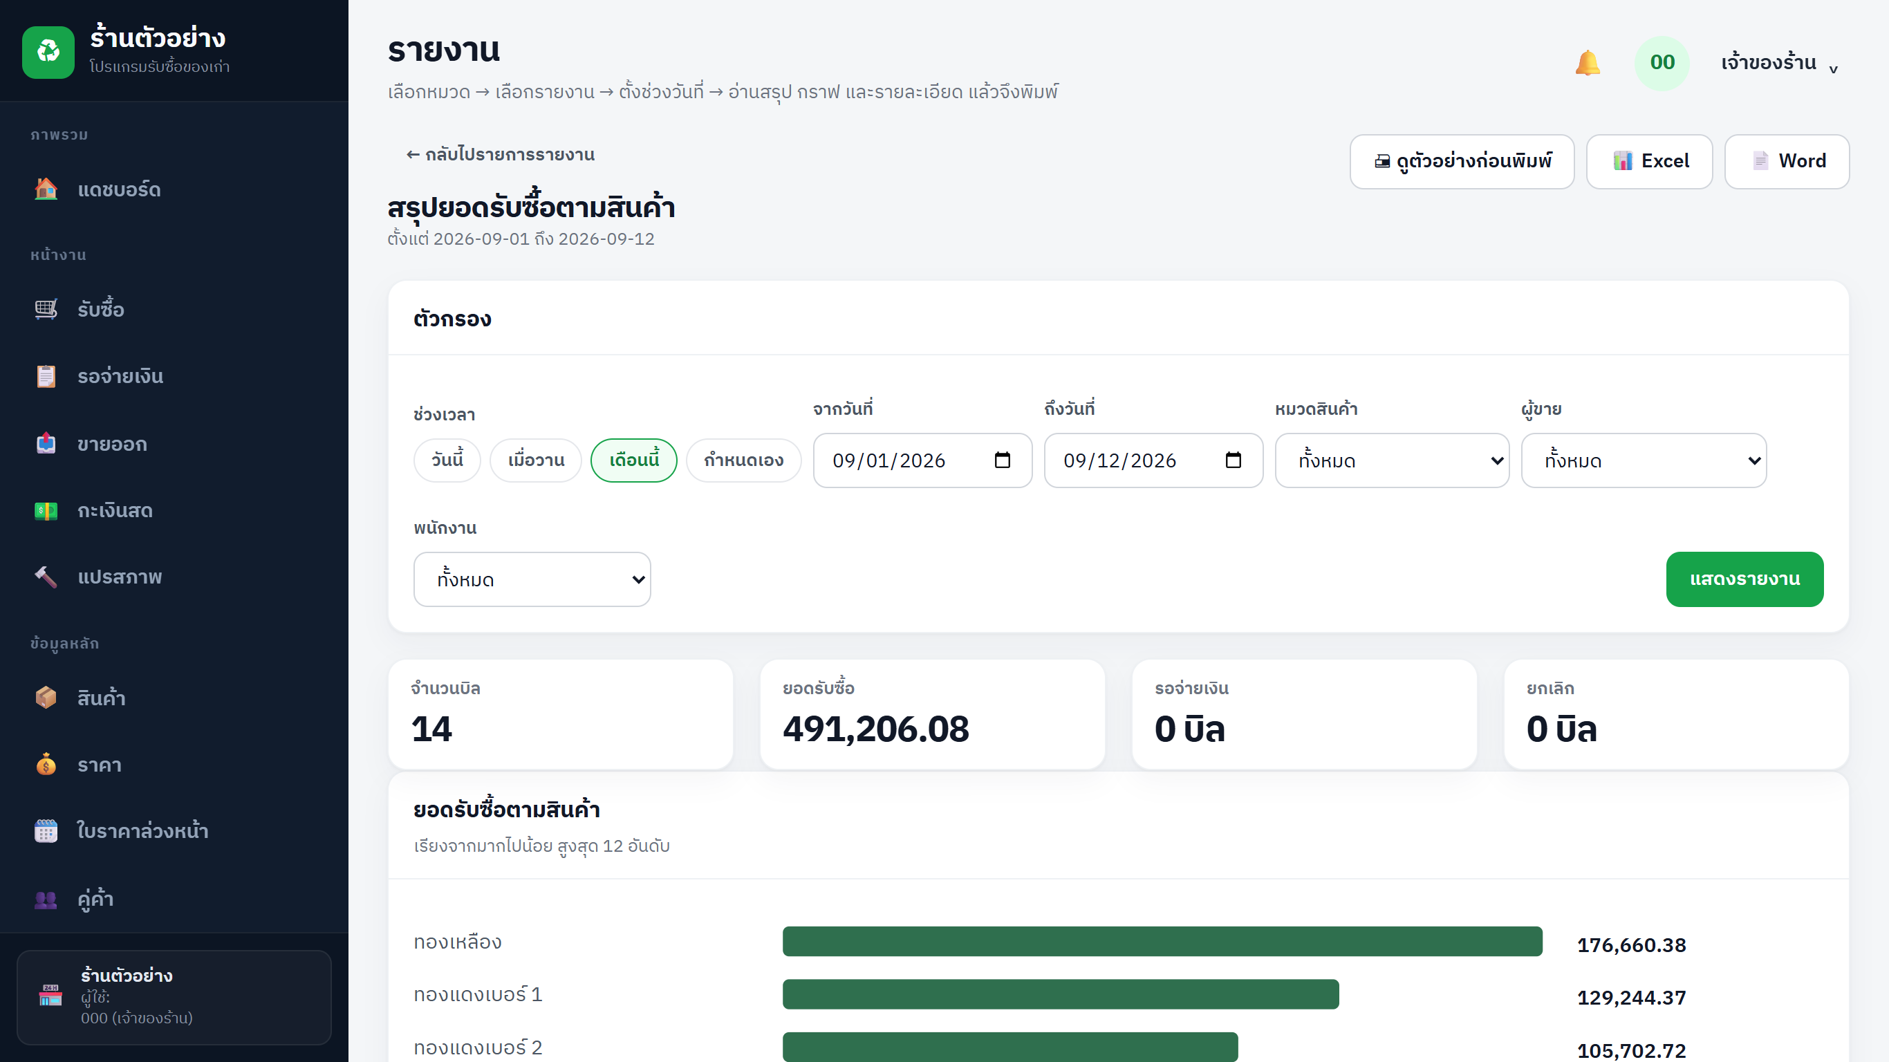
Task: Click the green แสดงรายงาน button
Action: pos(1744,579)
